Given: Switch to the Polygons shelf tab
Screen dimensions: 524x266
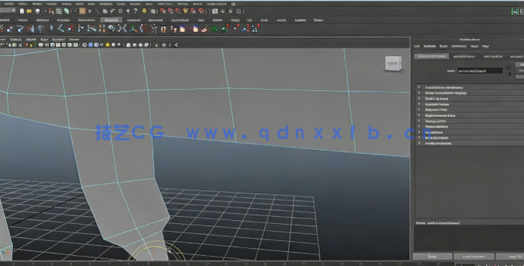Looking at the screenshot, I should pyautogui.click(x=64, y=20).
